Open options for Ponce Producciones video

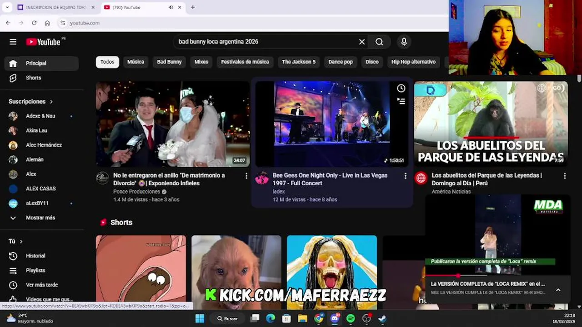[x=246, y=176]
